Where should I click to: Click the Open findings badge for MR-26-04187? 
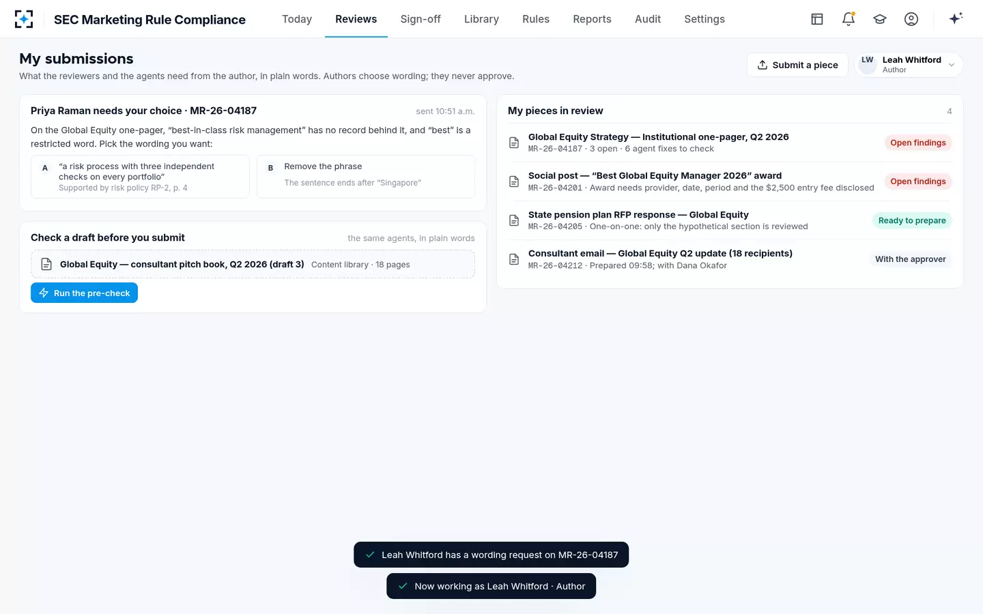click(918, 143)
